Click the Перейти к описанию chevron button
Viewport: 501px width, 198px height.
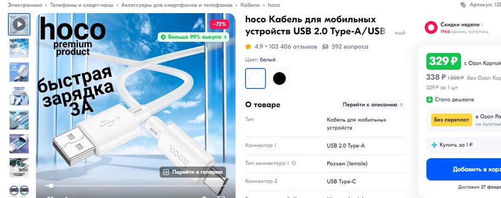pos(372,104)
